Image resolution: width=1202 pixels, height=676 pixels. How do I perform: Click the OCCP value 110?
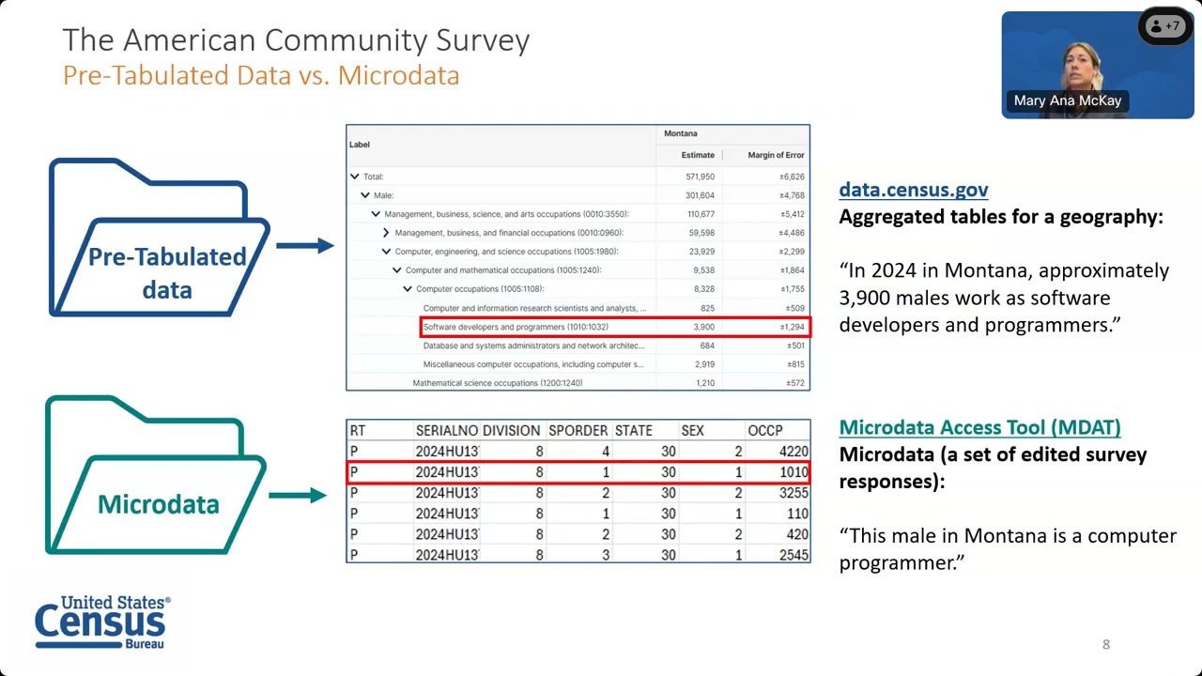[x=797, y=514]
